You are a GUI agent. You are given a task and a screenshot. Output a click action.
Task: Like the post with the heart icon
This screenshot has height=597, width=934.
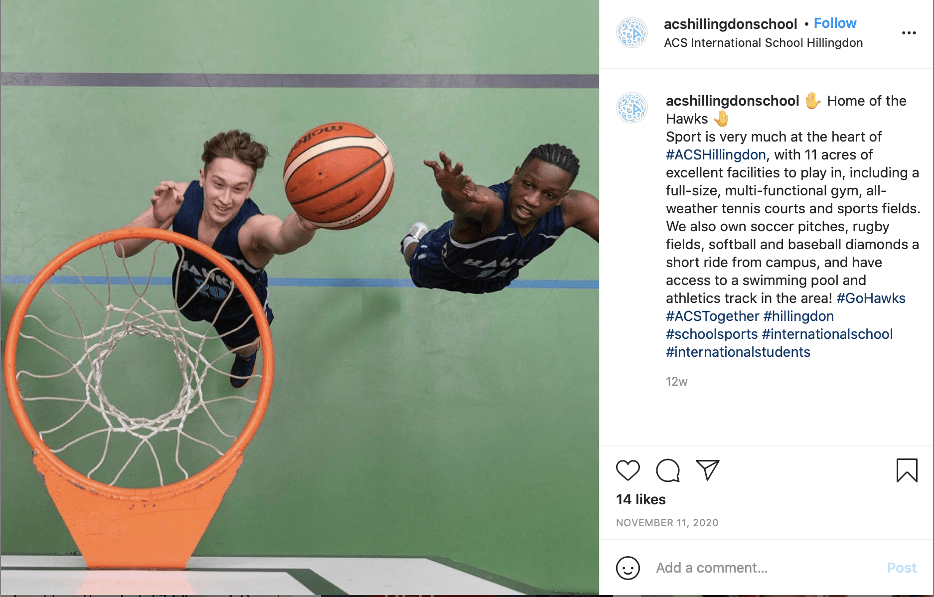627,470
